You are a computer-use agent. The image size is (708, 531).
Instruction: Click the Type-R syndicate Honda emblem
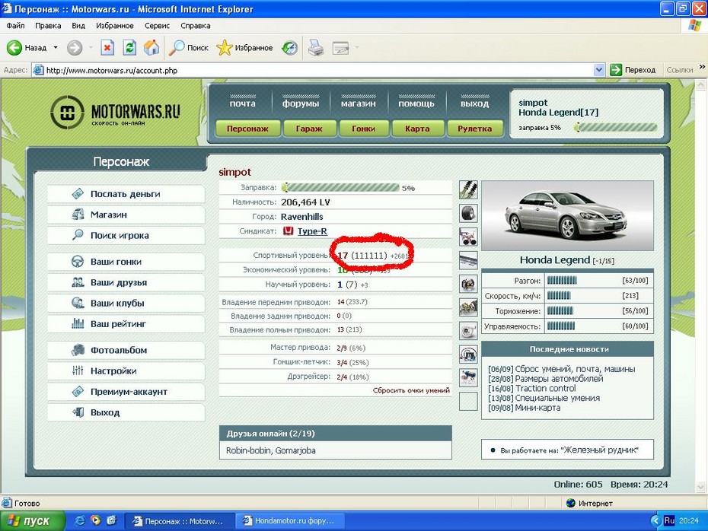click(x=288, y=231)
